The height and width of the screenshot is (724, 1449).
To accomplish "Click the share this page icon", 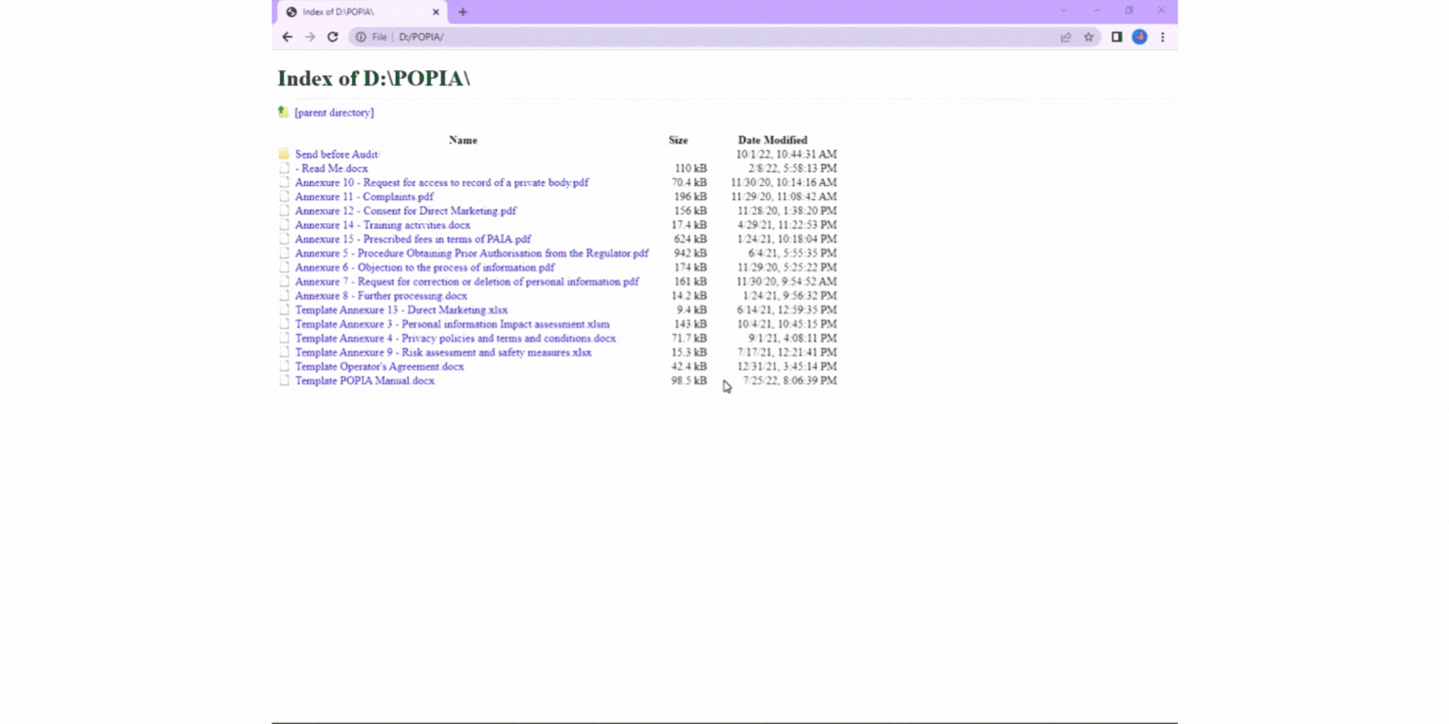I will pyautogui.click(x=1065, y=37).
